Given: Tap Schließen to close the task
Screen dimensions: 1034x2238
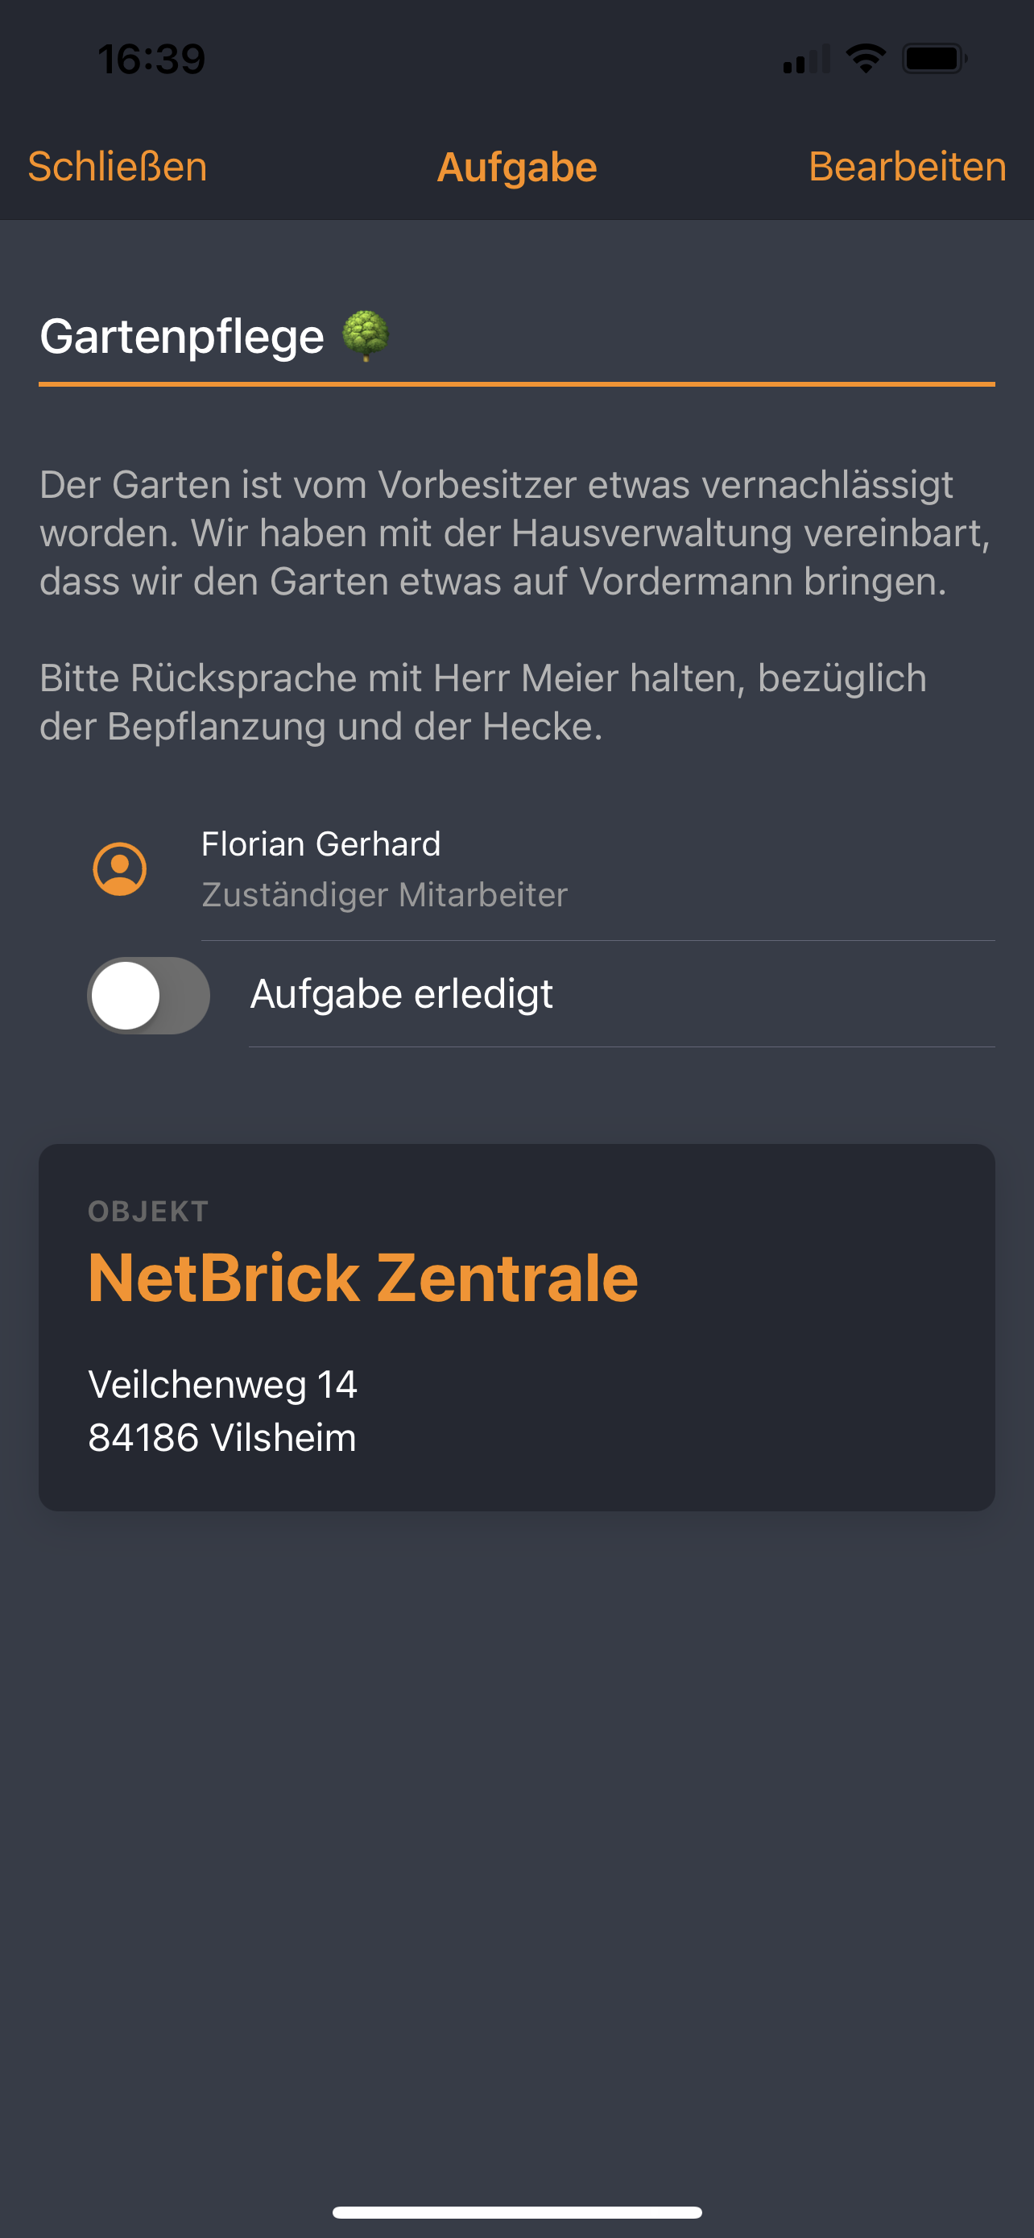Looking at the screenshot, I should 118,167.
